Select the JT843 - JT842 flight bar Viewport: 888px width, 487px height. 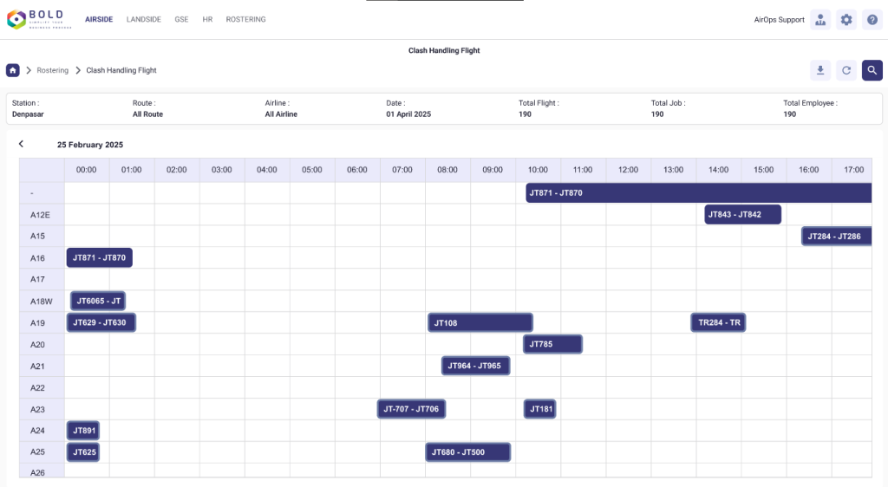coord(742,214)
